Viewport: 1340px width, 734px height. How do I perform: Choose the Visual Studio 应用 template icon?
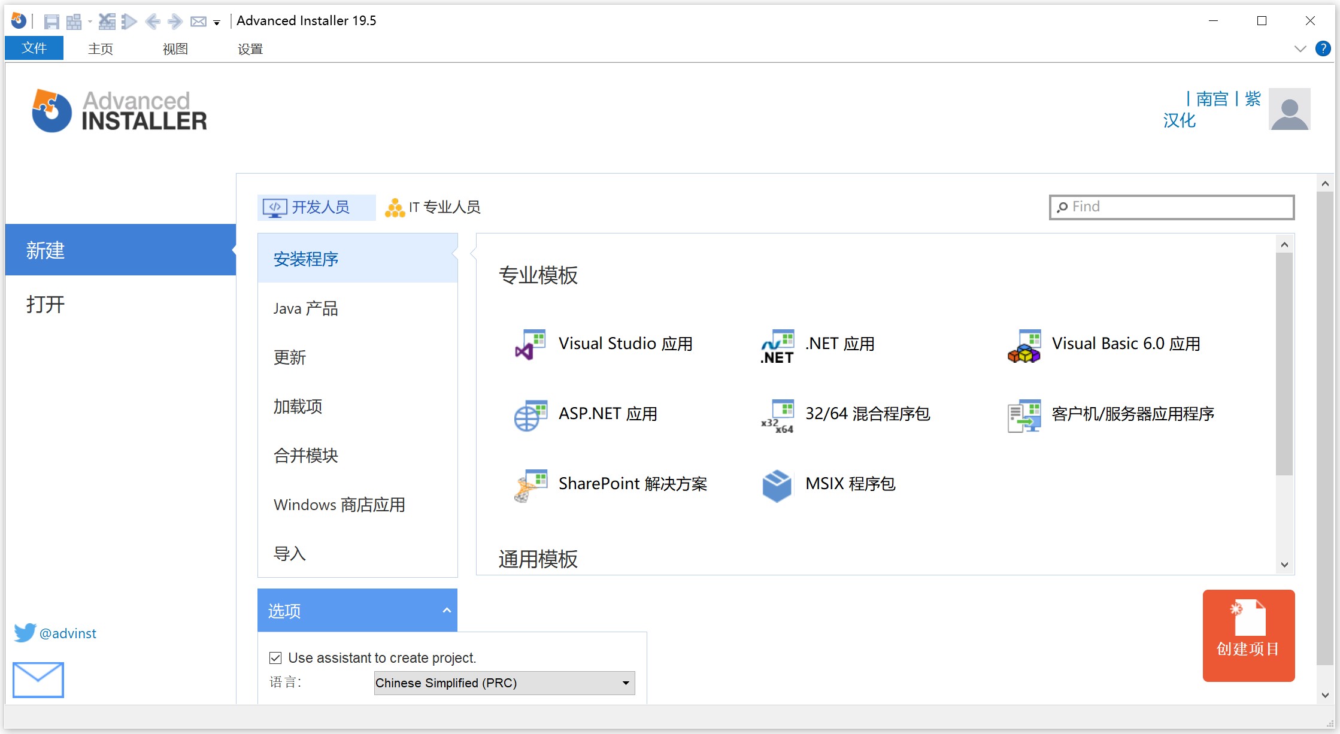530,345
